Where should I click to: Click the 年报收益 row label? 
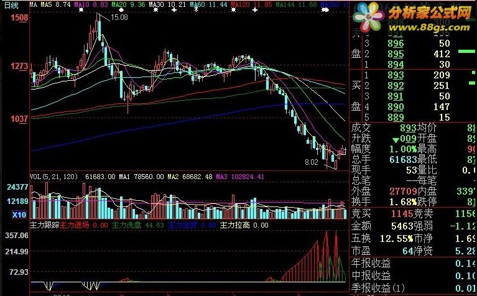tap(371, 263)
